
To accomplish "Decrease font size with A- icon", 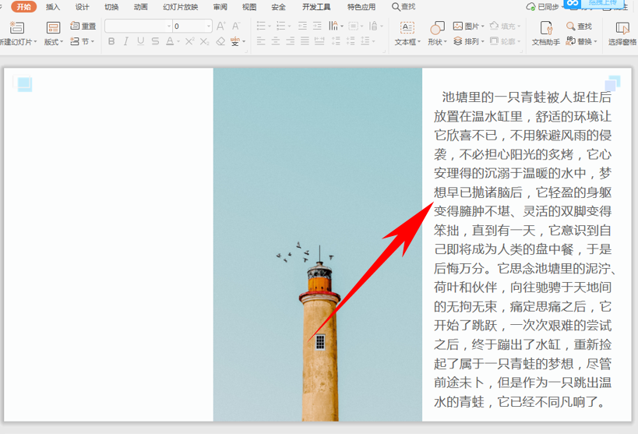I will (236, 26).
